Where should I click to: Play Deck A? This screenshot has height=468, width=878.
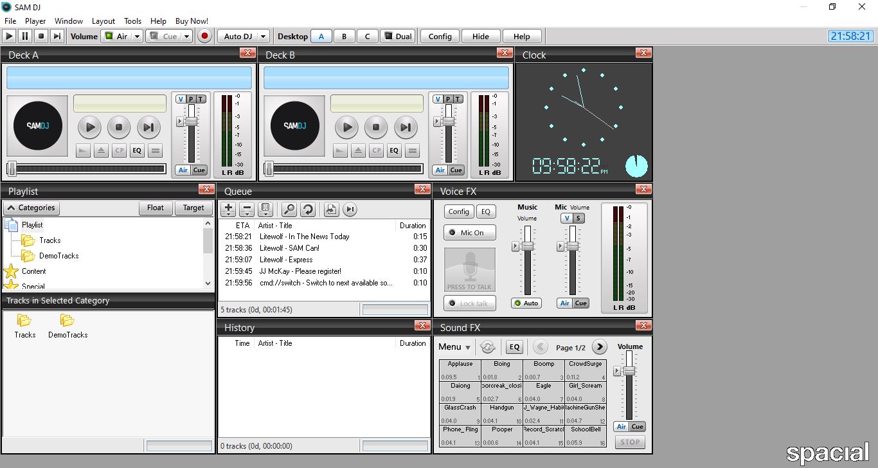pyautogui.click(x=90, y=127)
